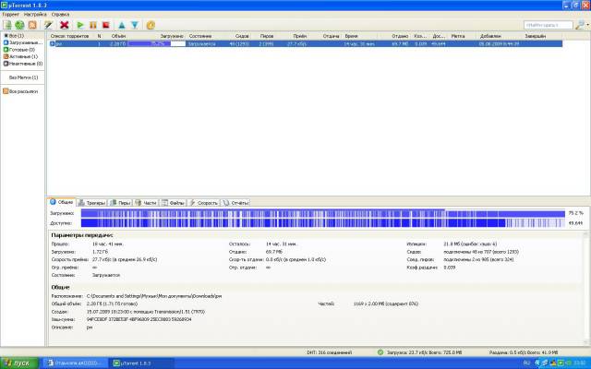591x369 pixels.
Task: Focus the search input field
Action: [548, 25]
